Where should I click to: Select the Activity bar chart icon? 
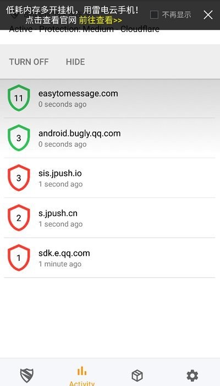82,371
